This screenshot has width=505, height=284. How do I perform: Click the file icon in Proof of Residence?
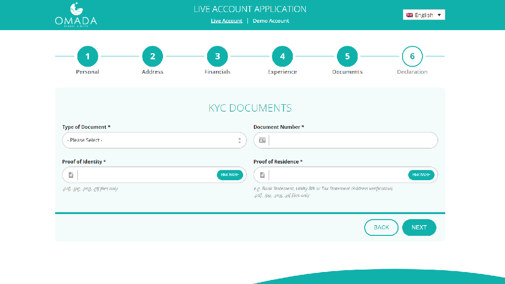pos(262,175)
